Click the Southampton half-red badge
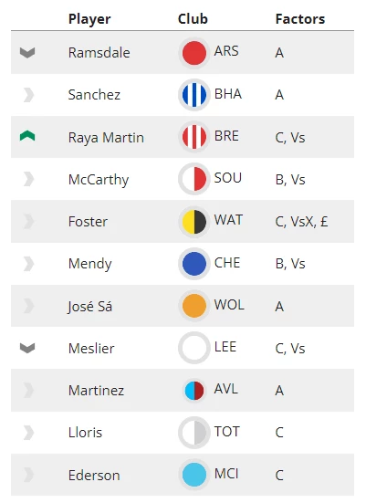 point(194,179)
